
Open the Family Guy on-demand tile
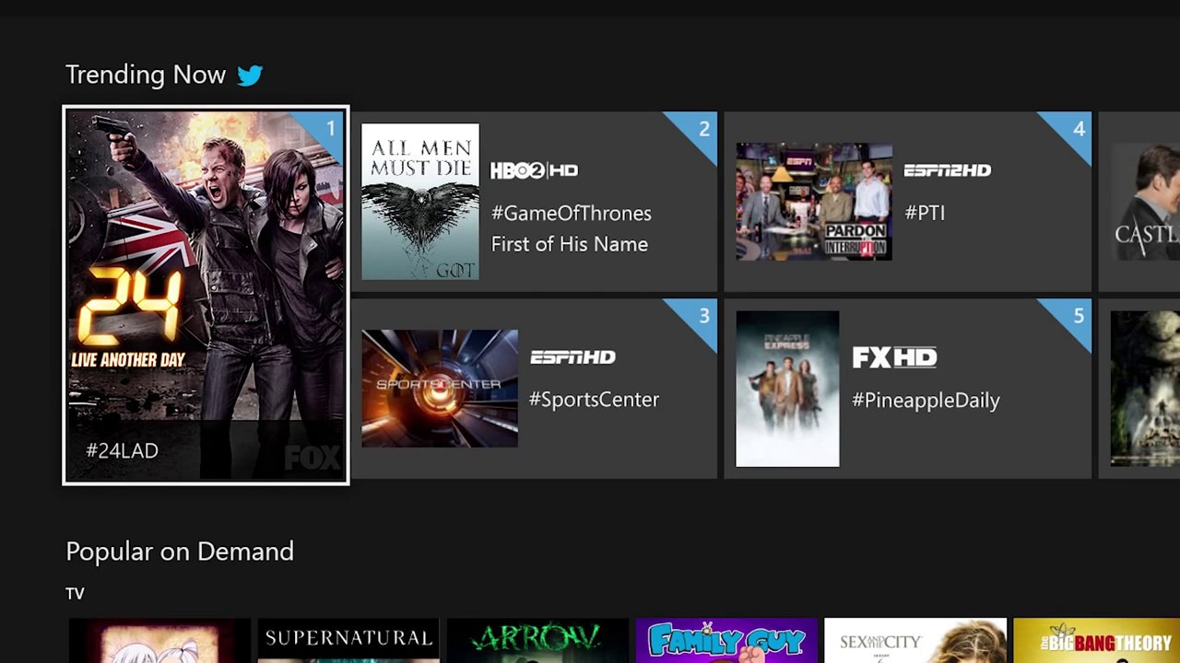coord(726,641)
